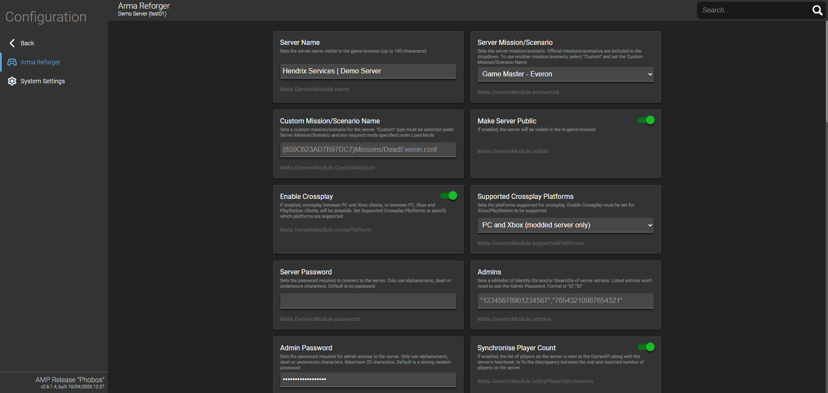Click Meta.GenericModule.name label text
828x393 pixels.
pyautogui.click(x=314, y=89)
